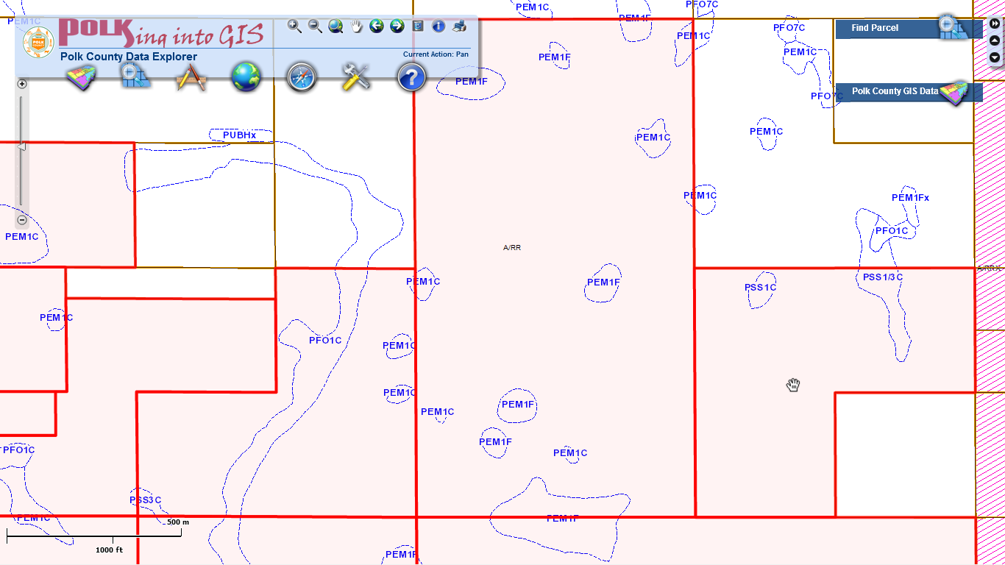Click the blue info identify icon
The image size is (1005, 565).
pos(438,26)
